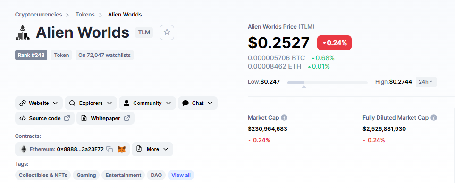This screenshot has height=192, width=455.
Task: Copy the Ethereum contract address
Action: [110, 149]
